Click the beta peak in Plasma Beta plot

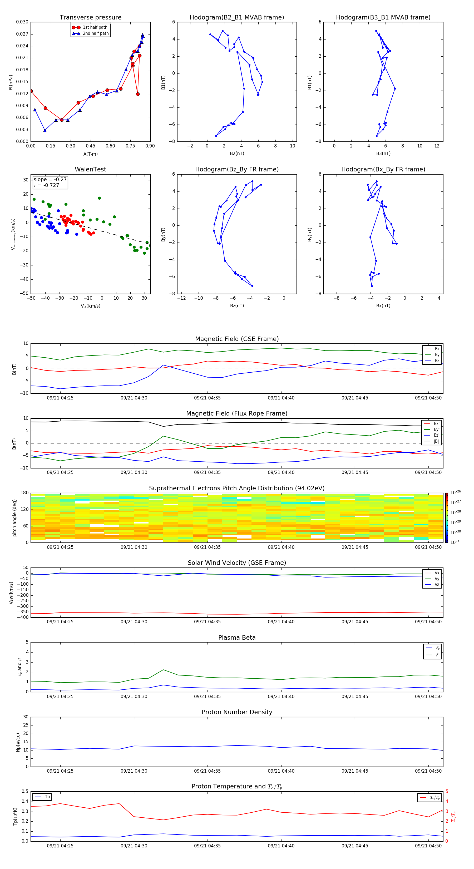pyautogui.click(x=163, y=670)
